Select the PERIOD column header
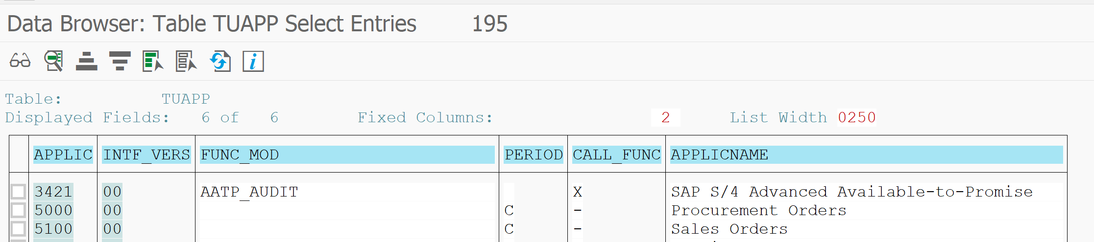 [x=534, y=154]
